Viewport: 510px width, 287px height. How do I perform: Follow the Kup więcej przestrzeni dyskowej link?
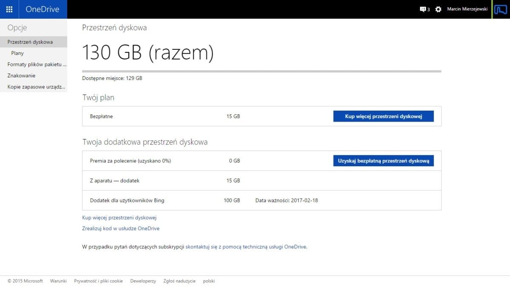(x=119, y=218)
